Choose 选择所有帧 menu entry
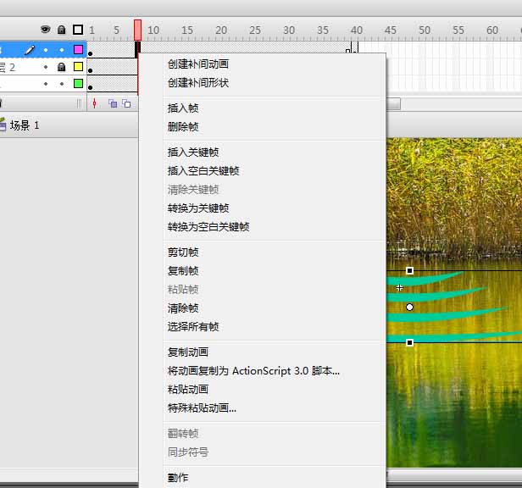This screenshot has width=522, height=488. pyautogui.click(x=193, y=326)
